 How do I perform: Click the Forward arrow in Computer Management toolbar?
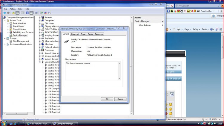(x=8, y=13)
